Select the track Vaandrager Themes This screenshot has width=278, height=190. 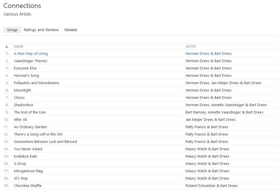pyautogui.click(x=31, y=61)
